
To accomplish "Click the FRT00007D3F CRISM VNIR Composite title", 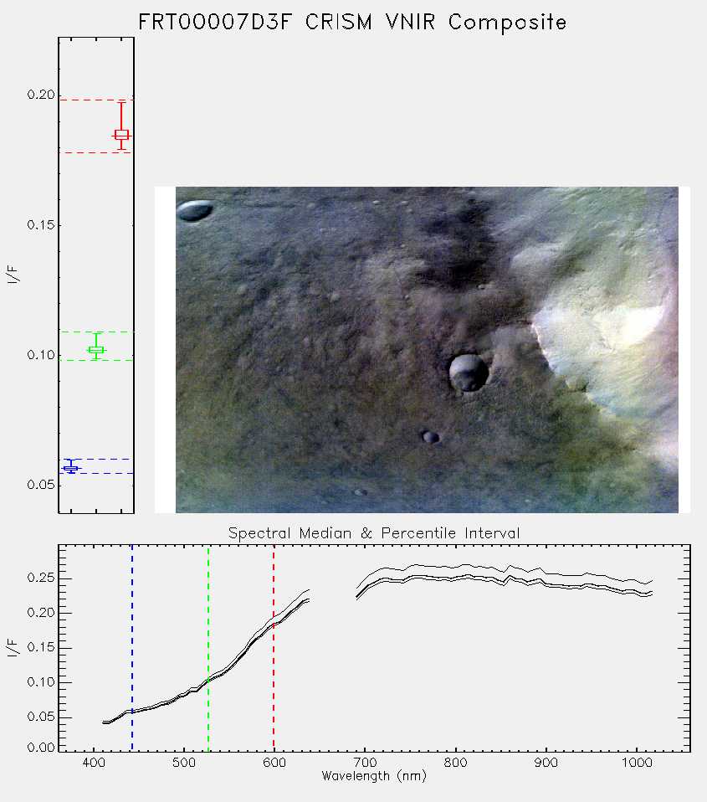I will (352, 23).
